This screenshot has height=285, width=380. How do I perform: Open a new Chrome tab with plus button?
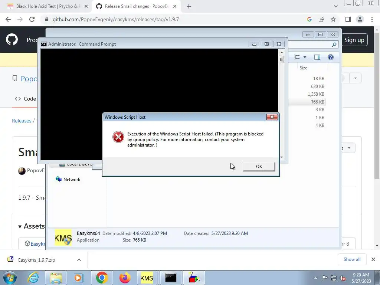pyautogui.click(x=189, y=7)
